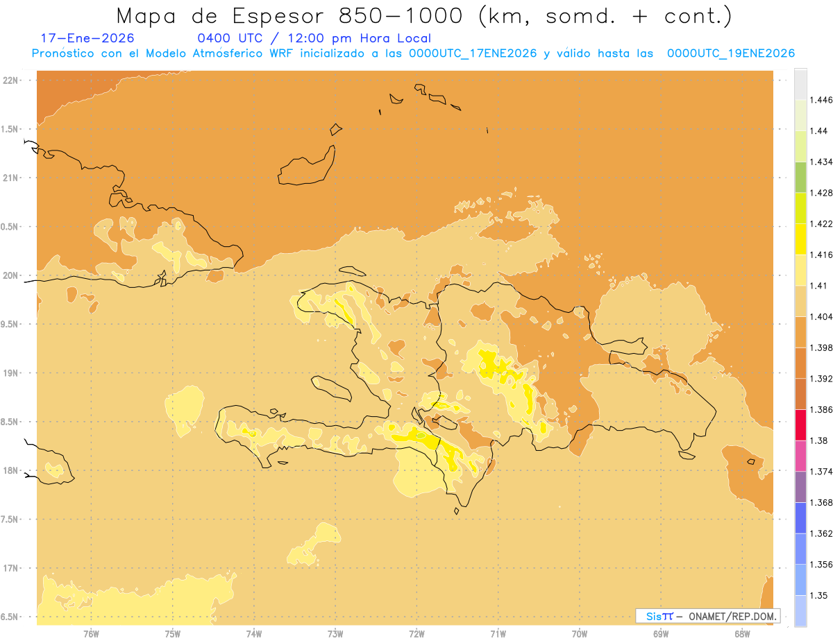The height and width of the screenshot is (643, 833).
Task: Click the yellow-green swatch between 1.422 and 1.428
Action: pyautogui.click(x=800, y=208)
